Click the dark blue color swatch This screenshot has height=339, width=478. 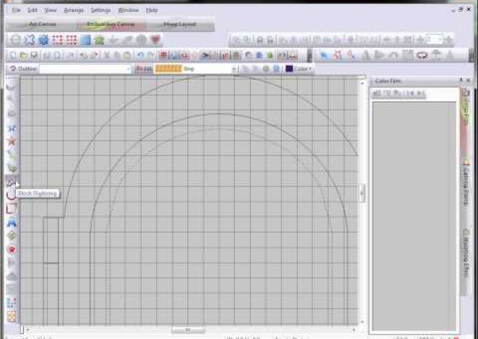tap(289, 68)
